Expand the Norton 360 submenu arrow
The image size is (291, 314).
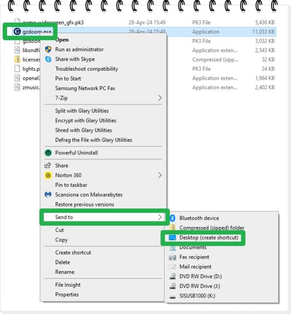point(160,175)
